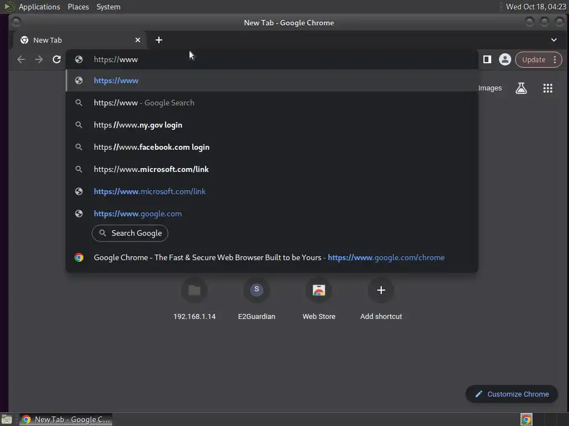The height and width of the screenshot is (426, 569).
Task: Click the New Tab taskbar window button
Action: coord(66,419)
